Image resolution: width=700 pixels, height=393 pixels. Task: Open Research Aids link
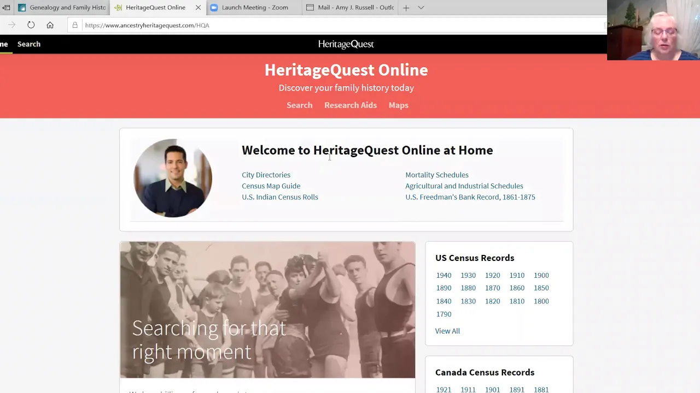point(351,105)
